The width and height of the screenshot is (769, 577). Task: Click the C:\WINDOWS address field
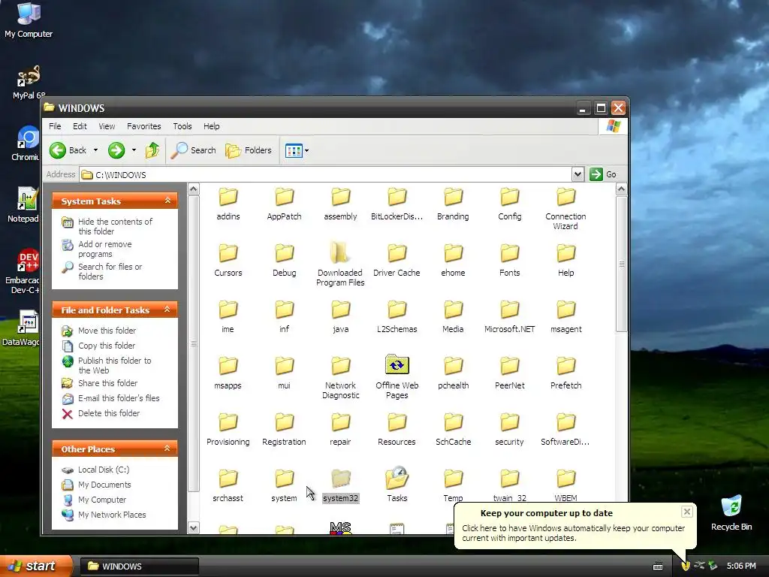coord(325,174)
